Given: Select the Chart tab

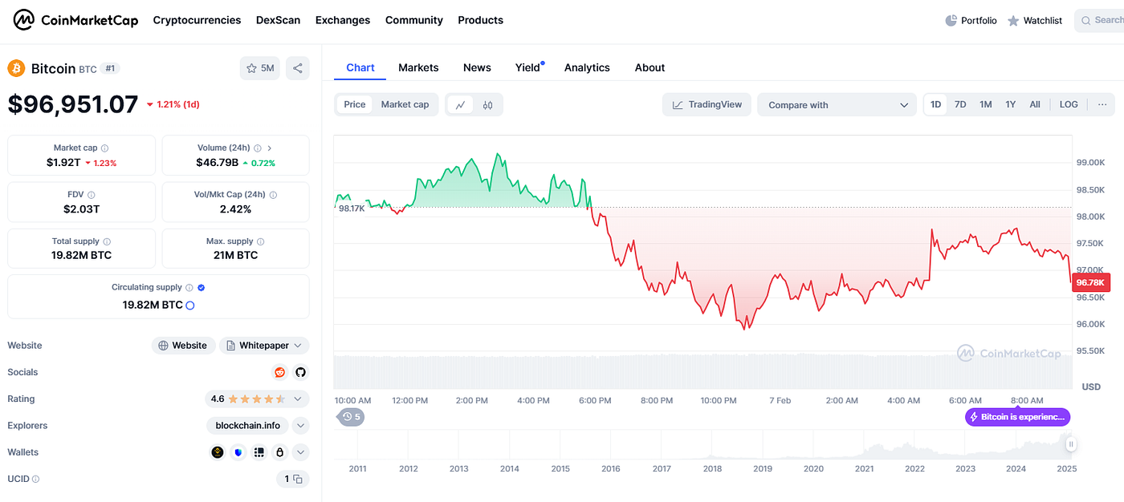Looking at the screenshot, I should (x=360, y=67).
